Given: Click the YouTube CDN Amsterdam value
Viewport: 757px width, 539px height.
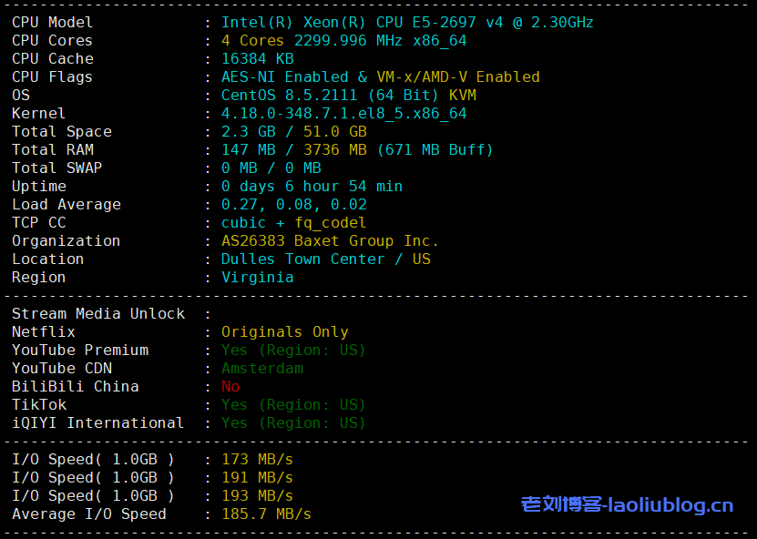Looking at the screenshot, I should pos(261,368).
